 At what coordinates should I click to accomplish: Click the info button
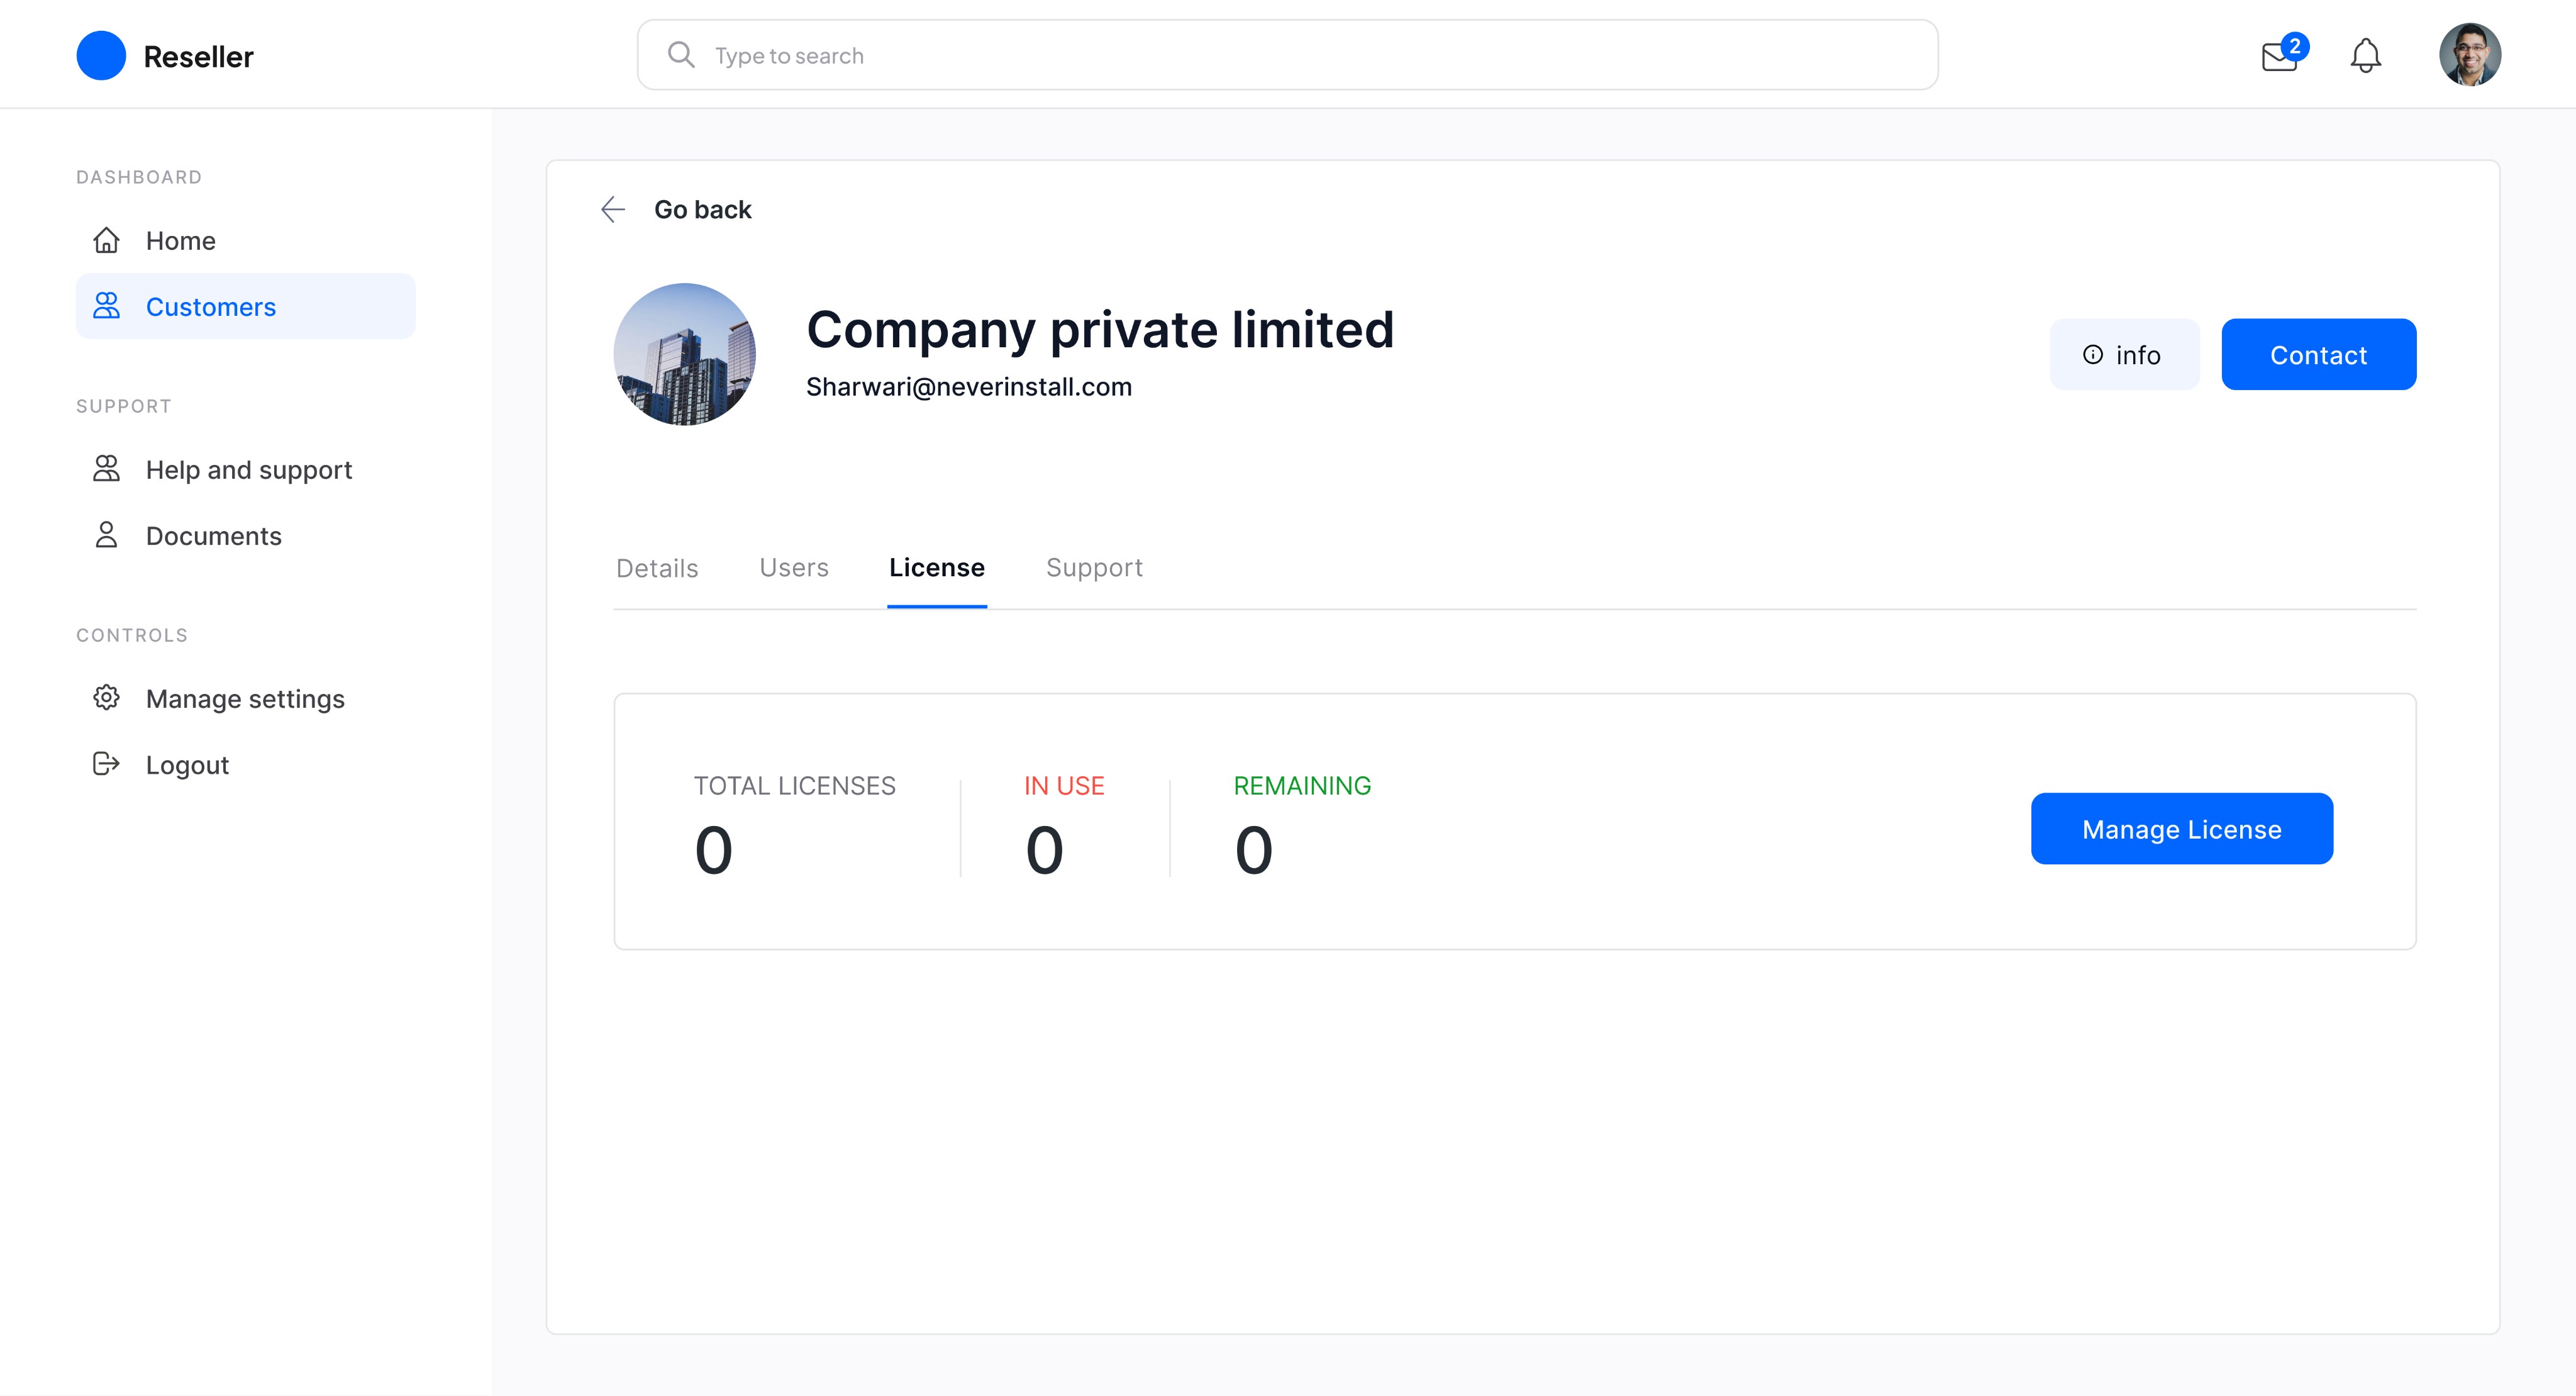(2124, 355)
